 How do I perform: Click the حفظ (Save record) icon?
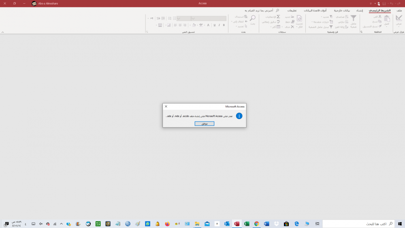click(292, 22)
